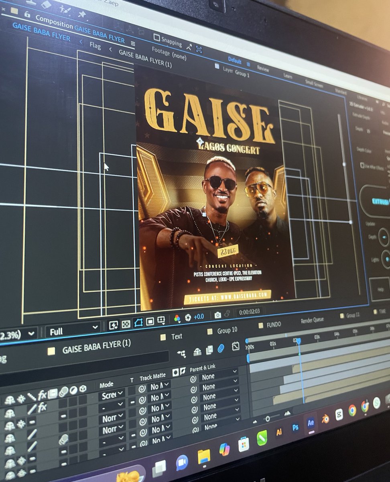Click the timeline zoom slider handle

point(267,419)
